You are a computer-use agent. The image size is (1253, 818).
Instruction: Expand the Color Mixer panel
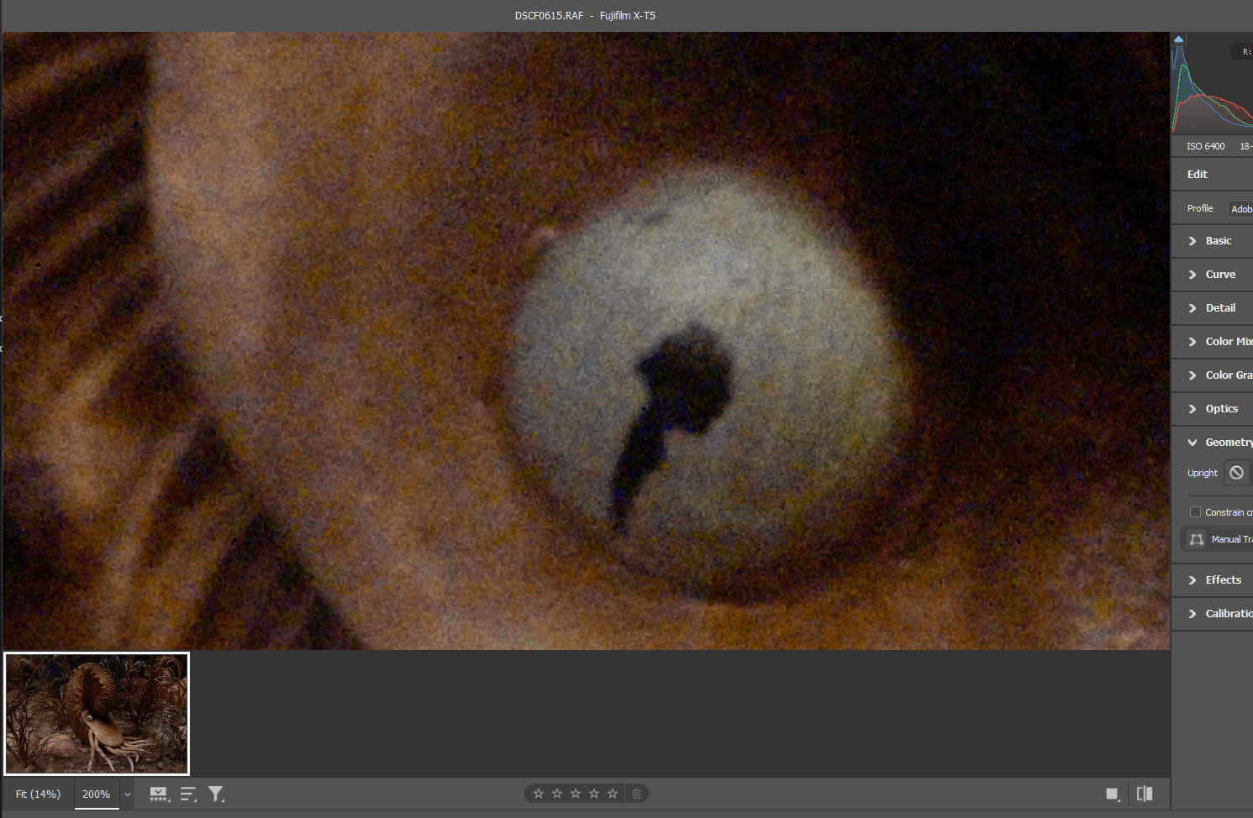click(1212, 342)
